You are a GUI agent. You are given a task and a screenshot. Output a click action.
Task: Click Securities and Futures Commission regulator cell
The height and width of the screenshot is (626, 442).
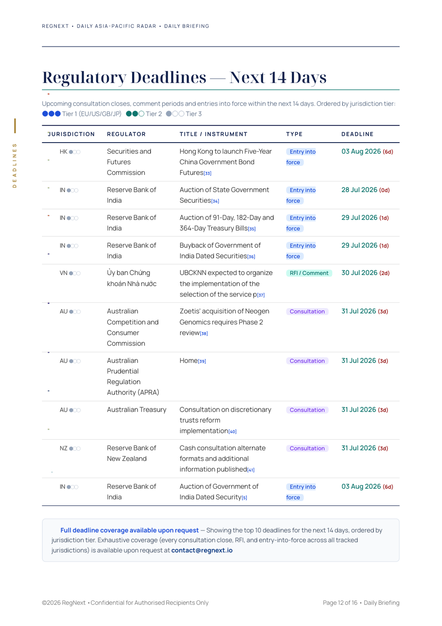129,162
